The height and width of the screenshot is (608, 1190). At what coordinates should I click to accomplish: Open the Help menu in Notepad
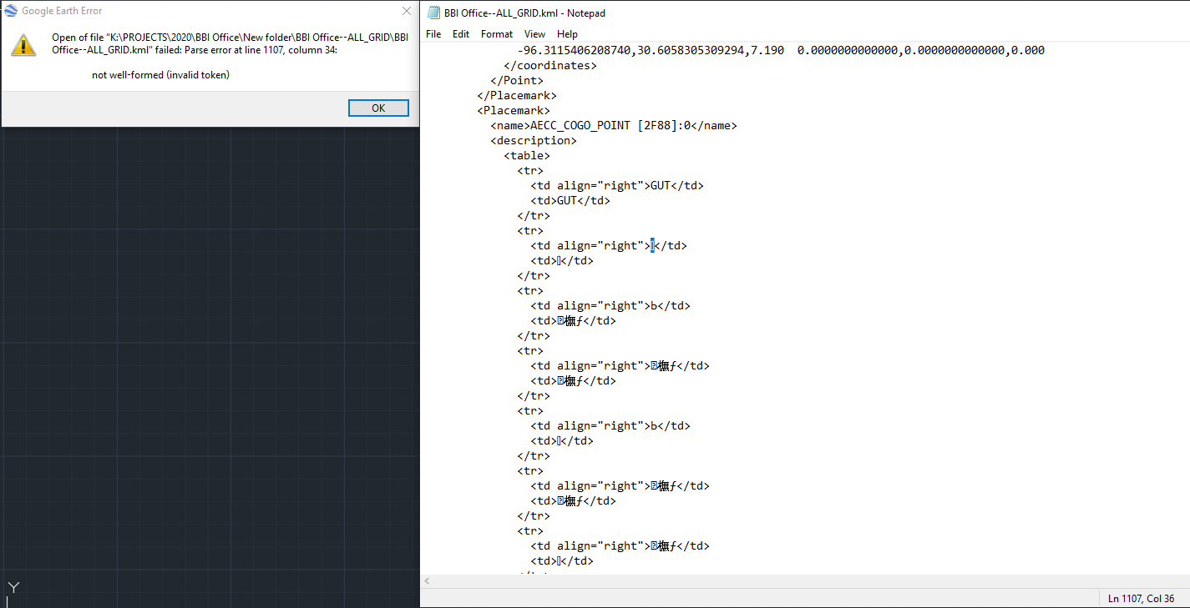point(567,34)
